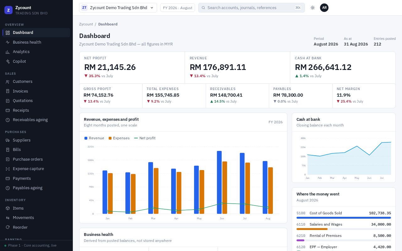Click the Revenue legend blue swatch
This screenshot has width=402, height=251.
point(86,138)
